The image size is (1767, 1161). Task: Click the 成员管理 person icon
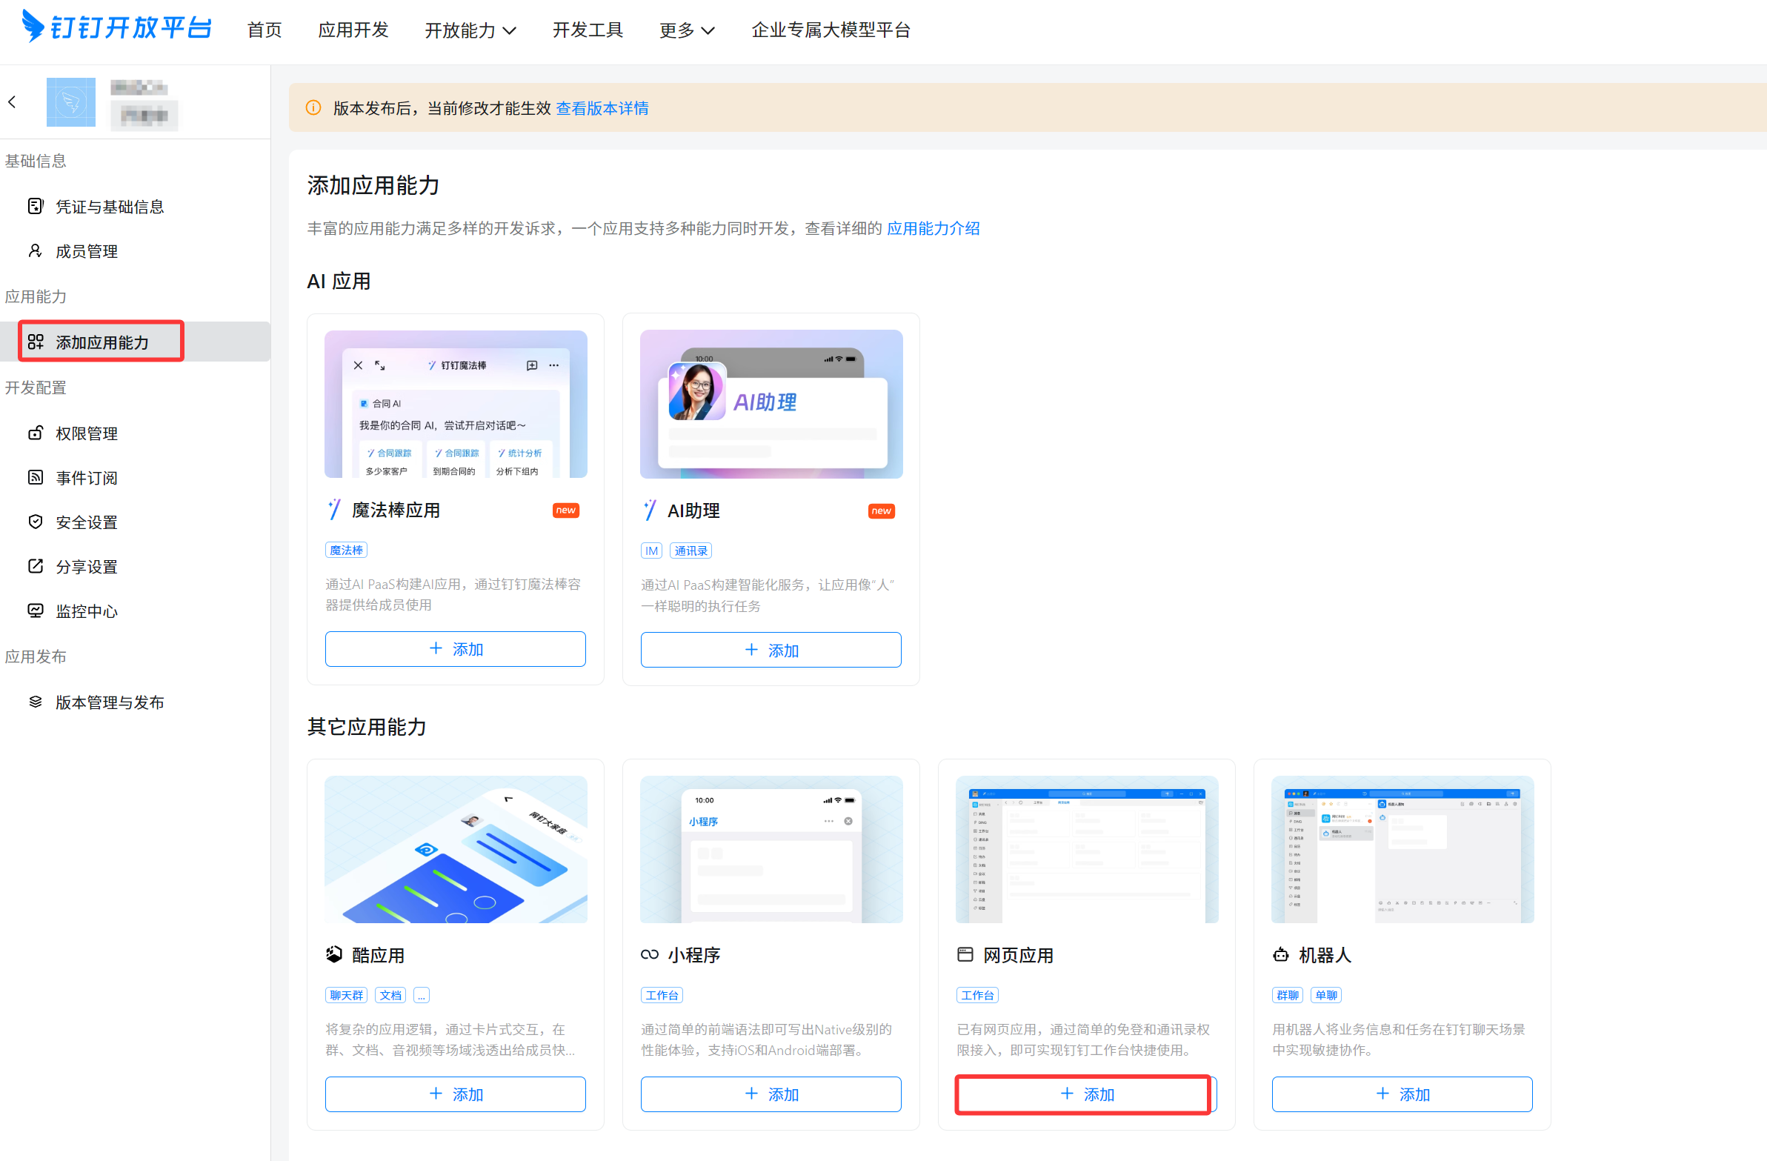tap(35, 251)
